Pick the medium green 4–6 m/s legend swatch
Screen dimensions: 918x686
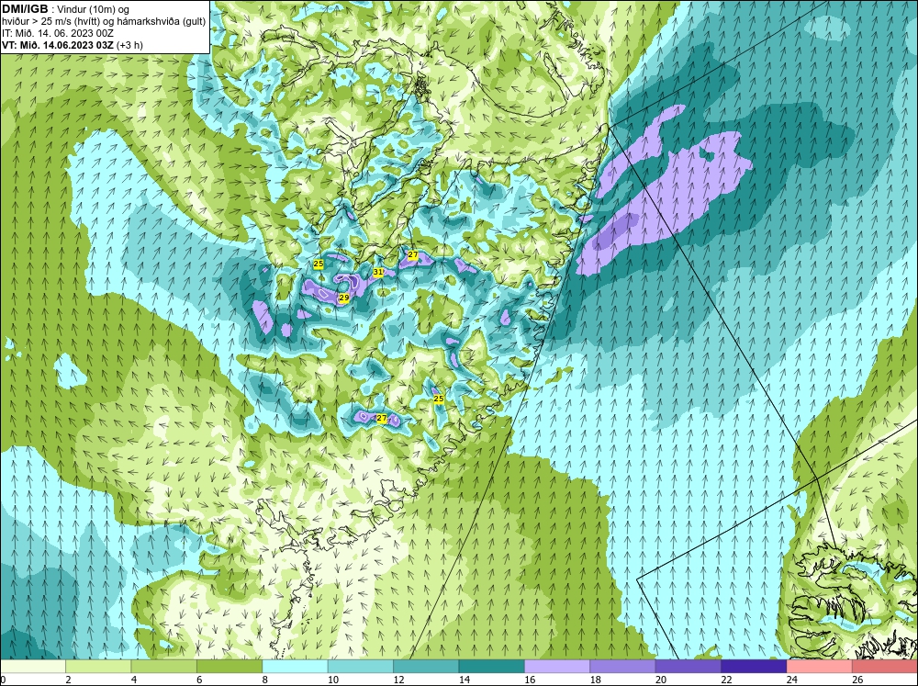pos(164,667)
